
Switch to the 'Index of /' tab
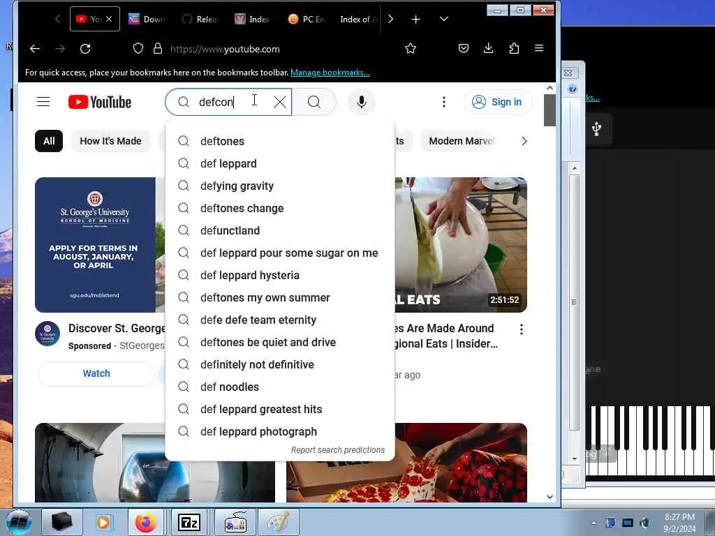click(359, 19)
